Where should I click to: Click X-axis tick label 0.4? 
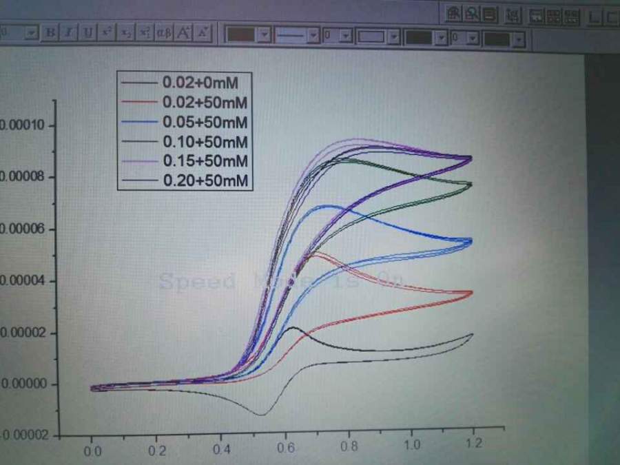pyautogui.click(x=221, y=449)
